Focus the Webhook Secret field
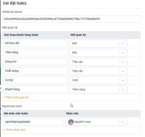Screen dimensions: 145x137 71,19
